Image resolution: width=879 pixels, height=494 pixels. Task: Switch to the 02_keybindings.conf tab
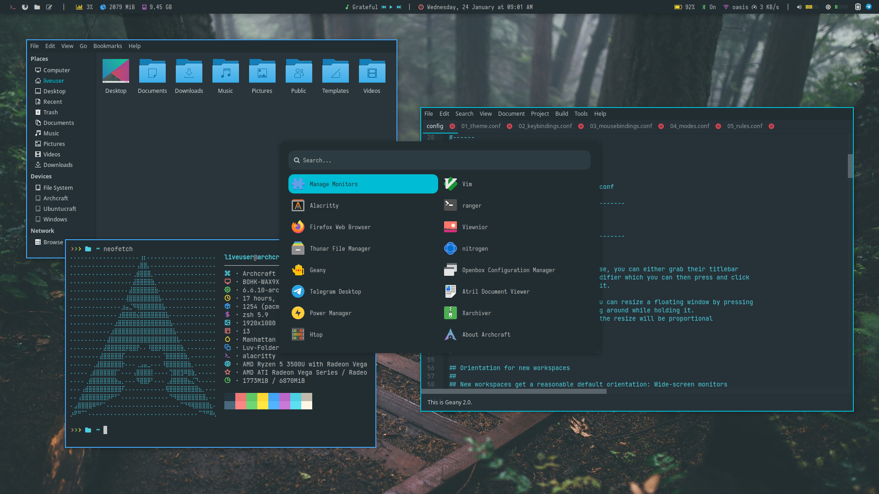pyautogui.click(x=545, y=126)
